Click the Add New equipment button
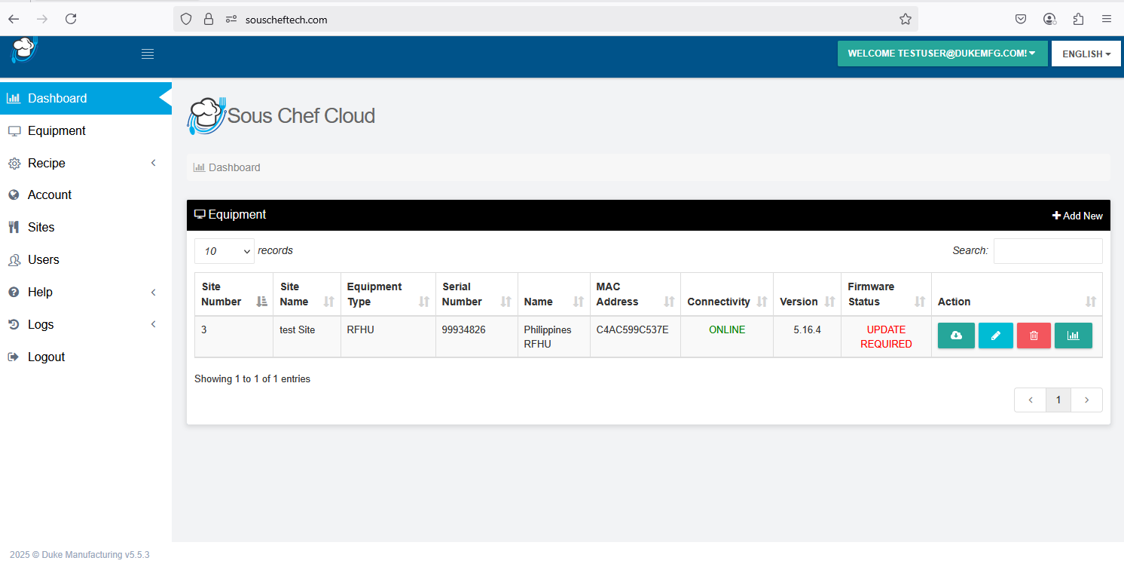The image size is (1124, 573). 1077,216
